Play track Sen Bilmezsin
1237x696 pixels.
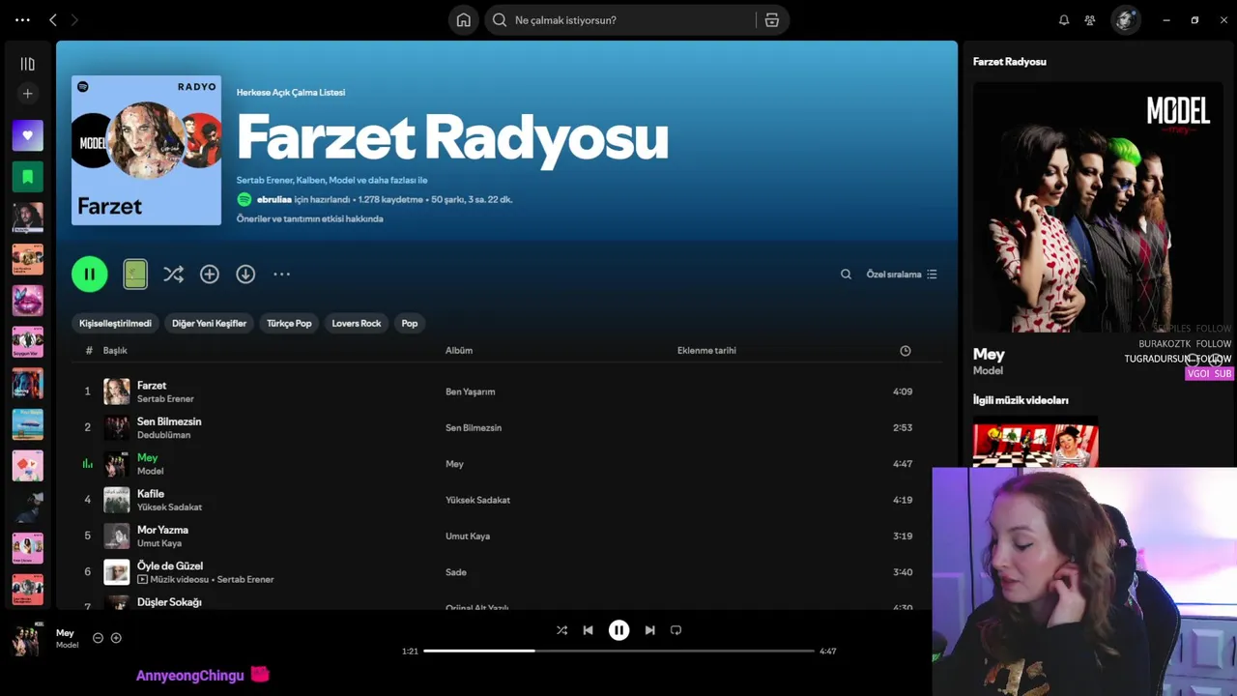coord(169,421)
